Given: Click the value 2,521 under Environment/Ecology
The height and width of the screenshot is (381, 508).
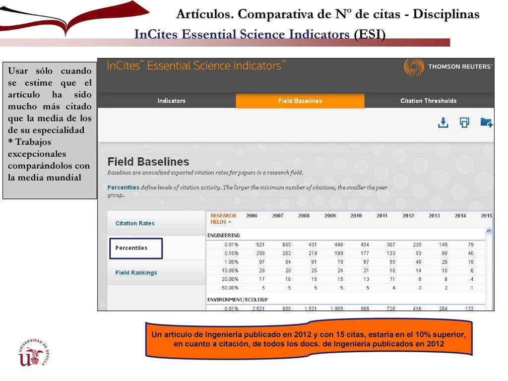Looking at the screenshot, I should click(258, 309).
